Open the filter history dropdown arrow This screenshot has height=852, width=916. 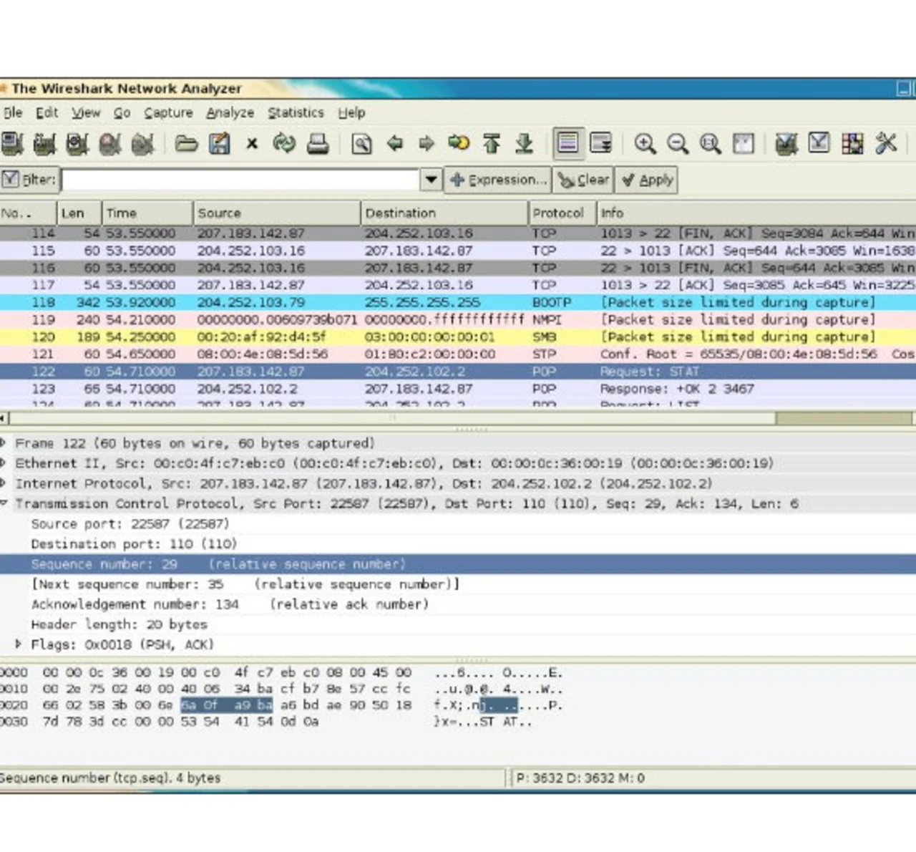coord(431,179)
